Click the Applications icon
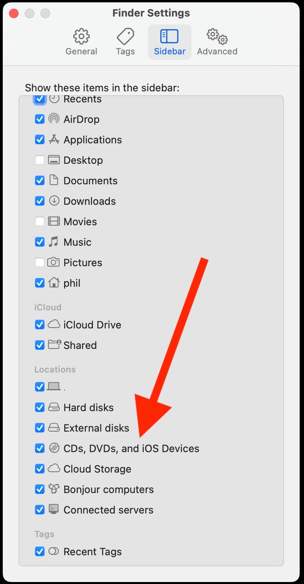Image resolution: width=304 pixels, height=584 pixels. pos(54,139)
